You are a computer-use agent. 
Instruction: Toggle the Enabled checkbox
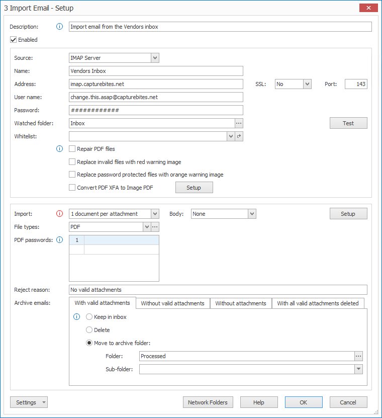coord(13,40)
